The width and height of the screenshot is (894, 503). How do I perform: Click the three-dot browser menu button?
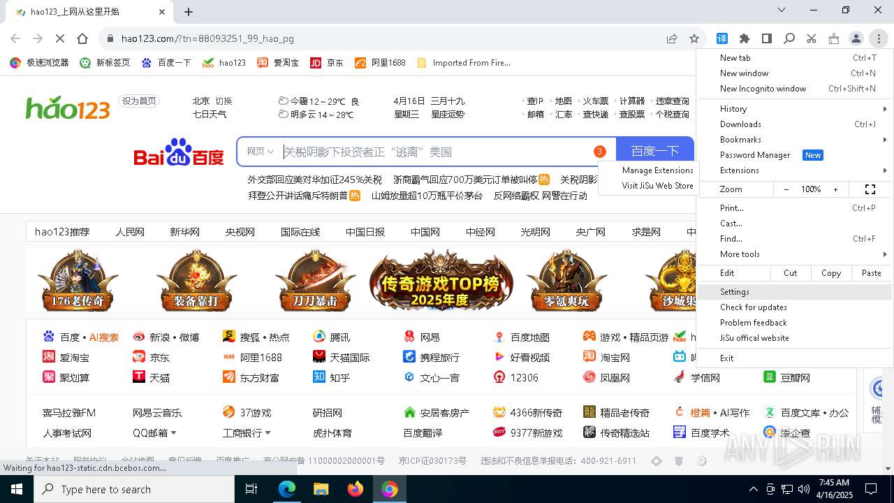click(879, 38)
